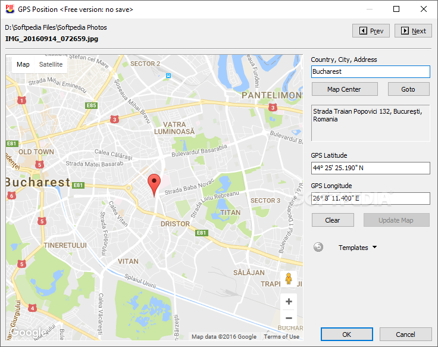This screenshot has width=438, height=347.
Task: Click the route 4 shield on map
Action: (x=32, y=308)
